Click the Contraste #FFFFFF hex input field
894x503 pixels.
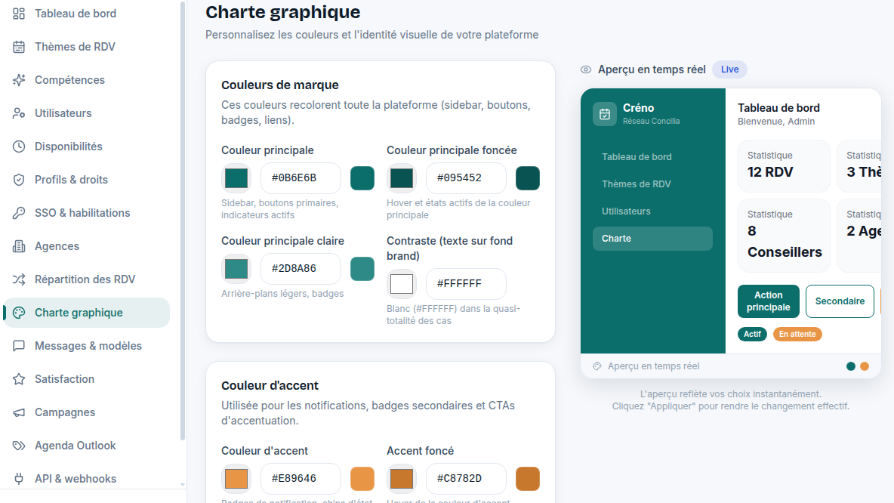click(x=466, y=283)
